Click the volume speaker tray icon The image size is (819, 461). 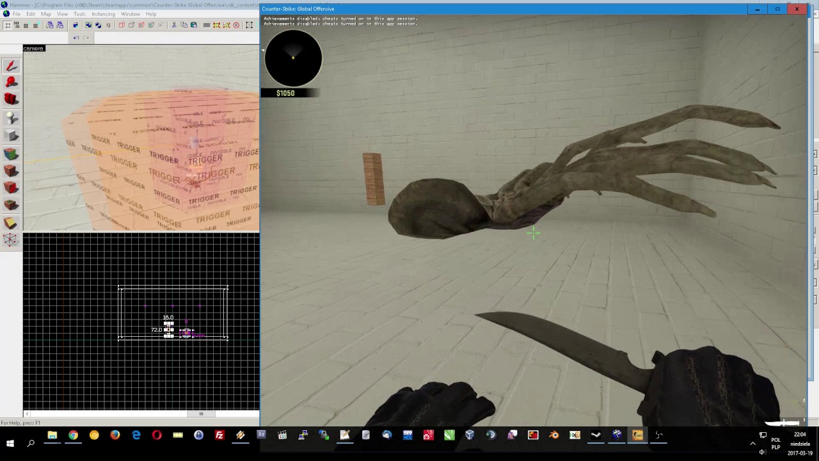[763, 452]
